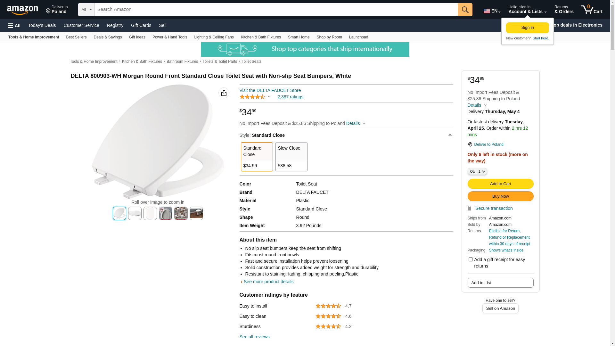Click the EN language flag selector
615x346 pixels.
pyautogui.click(x=492, y=11)
